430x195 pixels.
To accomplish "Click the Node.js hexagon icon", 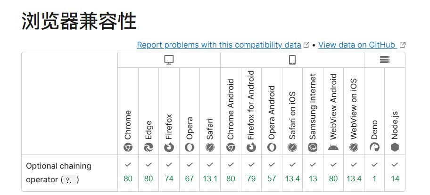I will 395,147.
